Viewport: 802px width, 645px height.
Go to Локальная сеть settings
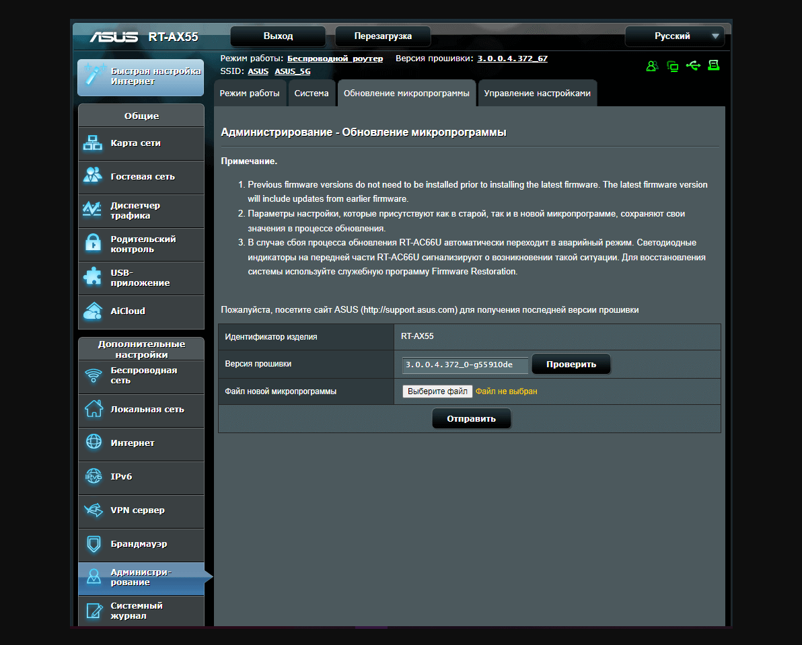point(141,410)
